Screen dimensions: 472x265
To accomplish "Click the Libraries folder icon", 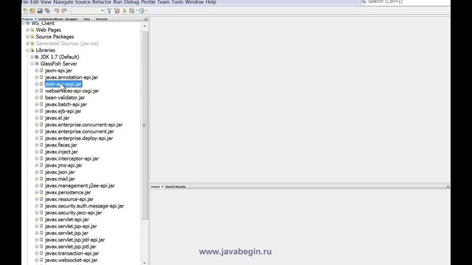I will 32,50.
